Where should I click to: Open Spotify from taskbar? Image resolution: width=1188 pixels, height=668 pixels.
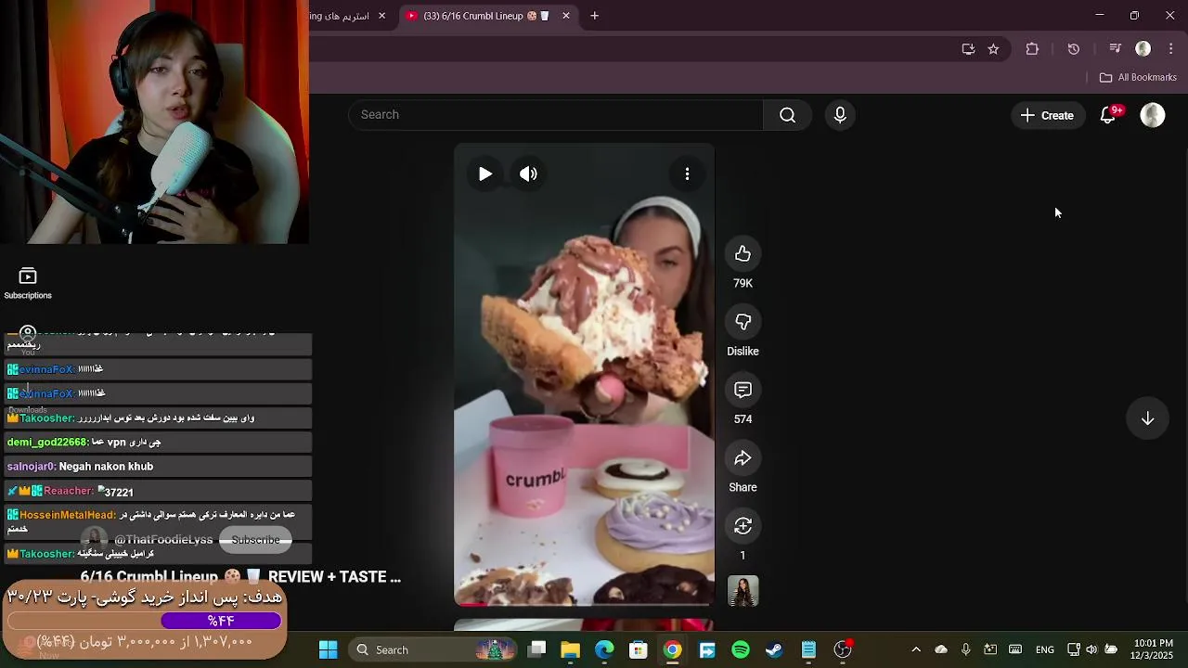(x=740, y=649)
